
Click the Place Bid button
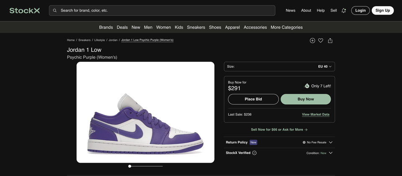[x=253, y=99]
